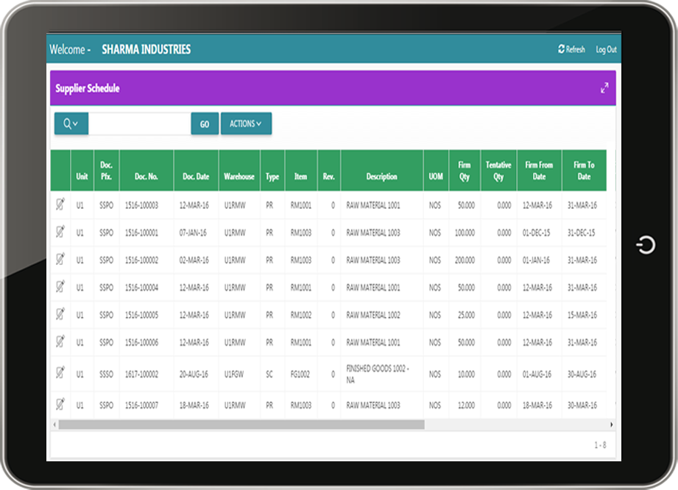Tap the tablet power button icon
Image resolution: width=678 pixels, height=490 pixels.
click(x=646, y=245)
